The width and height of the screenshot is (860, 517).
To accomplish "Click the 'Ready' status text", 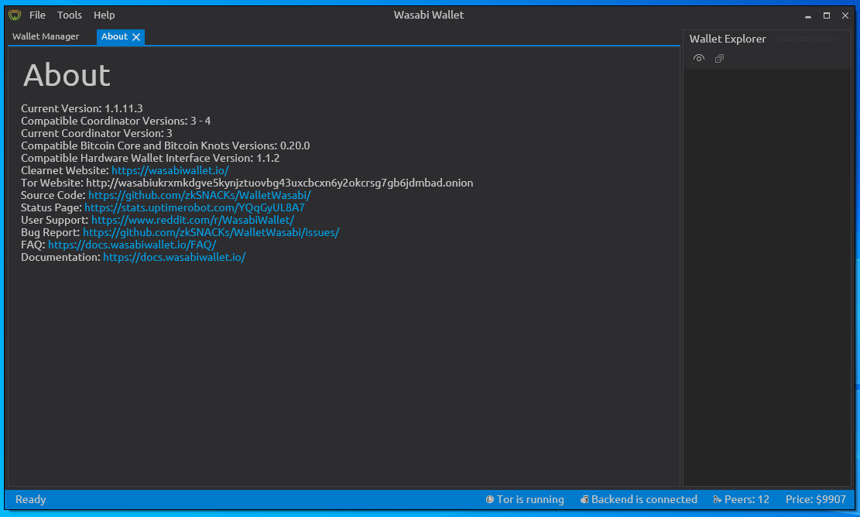I will [x=31, y=499].
